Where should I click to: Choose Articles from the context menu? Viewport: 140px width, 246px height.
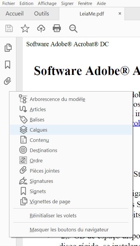(x=71, y=109)
